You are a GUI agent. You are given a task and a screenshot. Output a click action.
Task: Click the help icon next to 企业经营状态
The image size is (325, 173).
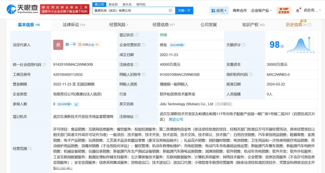(x=144, y=45)
